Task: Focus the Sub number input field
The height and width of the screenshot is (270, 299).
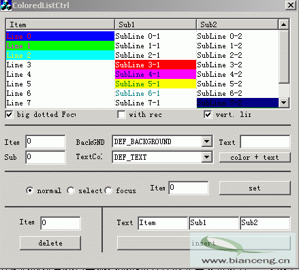Action: pyautogui.click(x=46, y=157)
